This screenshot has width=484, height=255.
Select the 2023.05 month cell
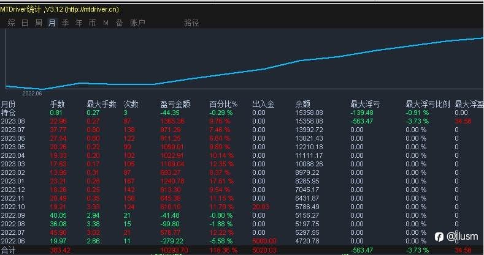(13, 147)
